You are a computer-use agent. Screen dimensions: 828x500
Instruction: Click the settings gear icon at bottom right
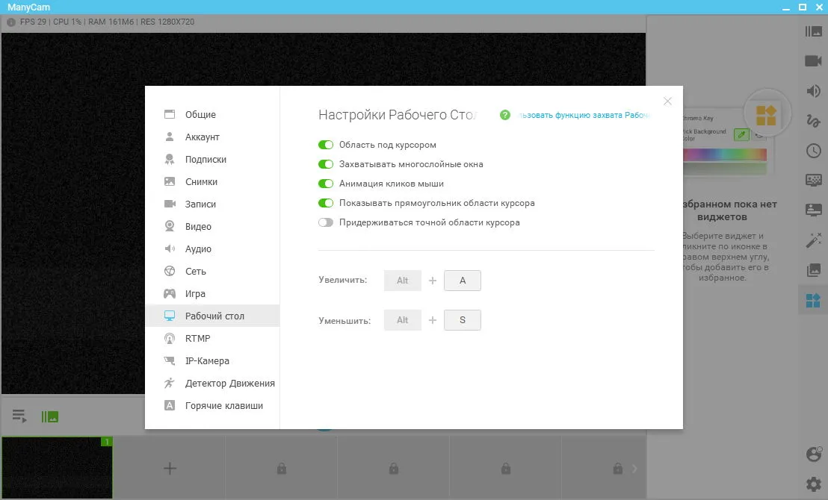tap(813, 484)
